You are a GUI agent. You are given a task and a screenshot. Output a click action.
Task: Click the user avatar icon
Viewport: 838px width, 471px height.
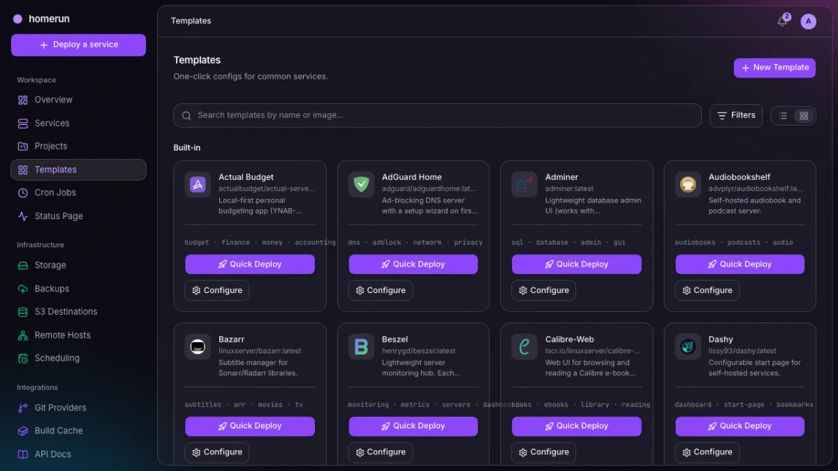(808, 21)
